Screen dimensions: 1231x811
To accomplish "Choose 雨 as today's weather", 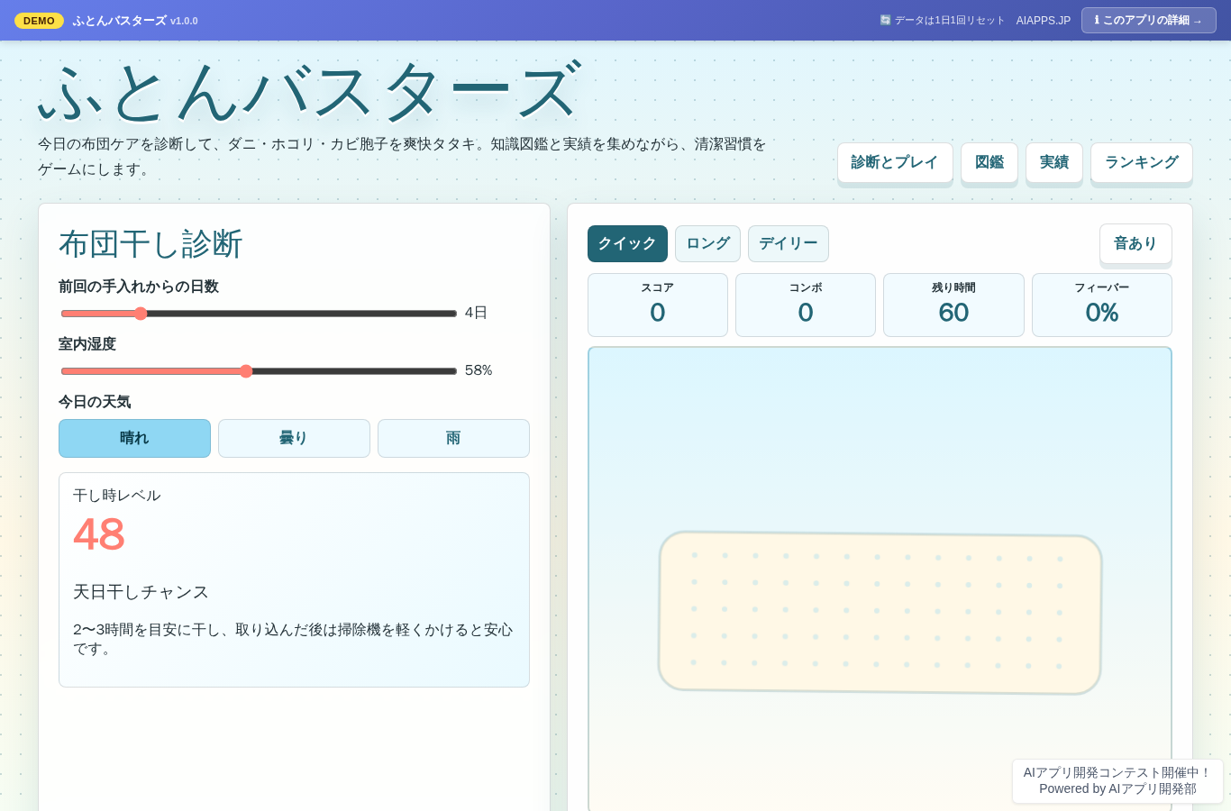I will click(x=453, y=438).
